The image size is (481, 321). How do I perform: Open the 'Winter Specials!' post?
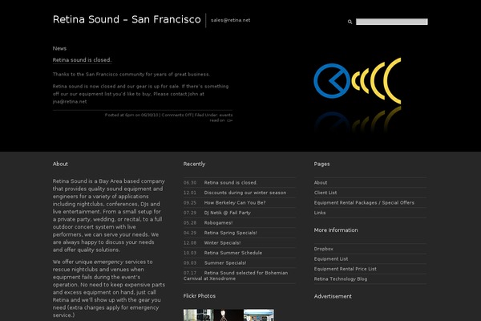222,242
